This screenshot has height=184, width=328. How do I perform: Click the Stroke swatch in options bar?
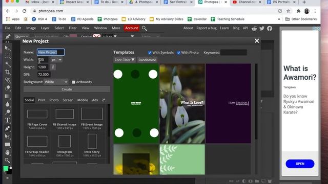coord(96,36)
